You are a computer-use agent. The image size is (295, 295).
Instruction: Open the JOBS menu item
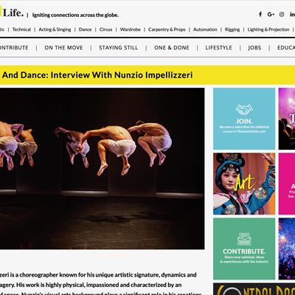point(254,48)
